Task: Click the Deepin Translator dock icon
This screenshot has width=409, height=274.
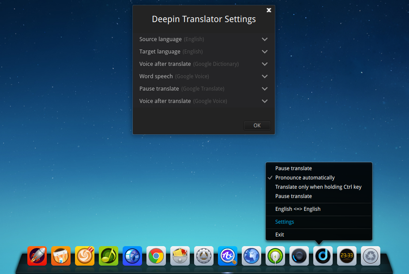Action: 323,256
